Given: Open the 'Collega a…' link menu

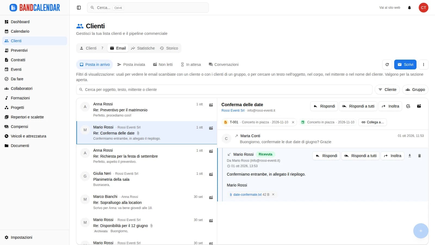Looking at the screenshot, I should pos(372,122).
